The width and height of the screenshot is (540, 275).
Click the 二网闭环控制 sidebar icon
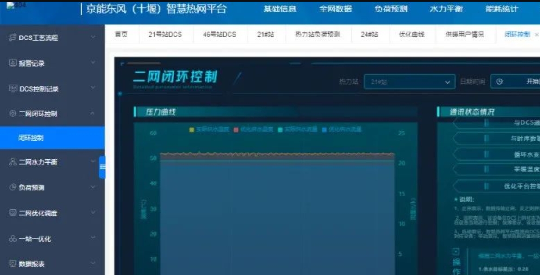tap(13, 114)
